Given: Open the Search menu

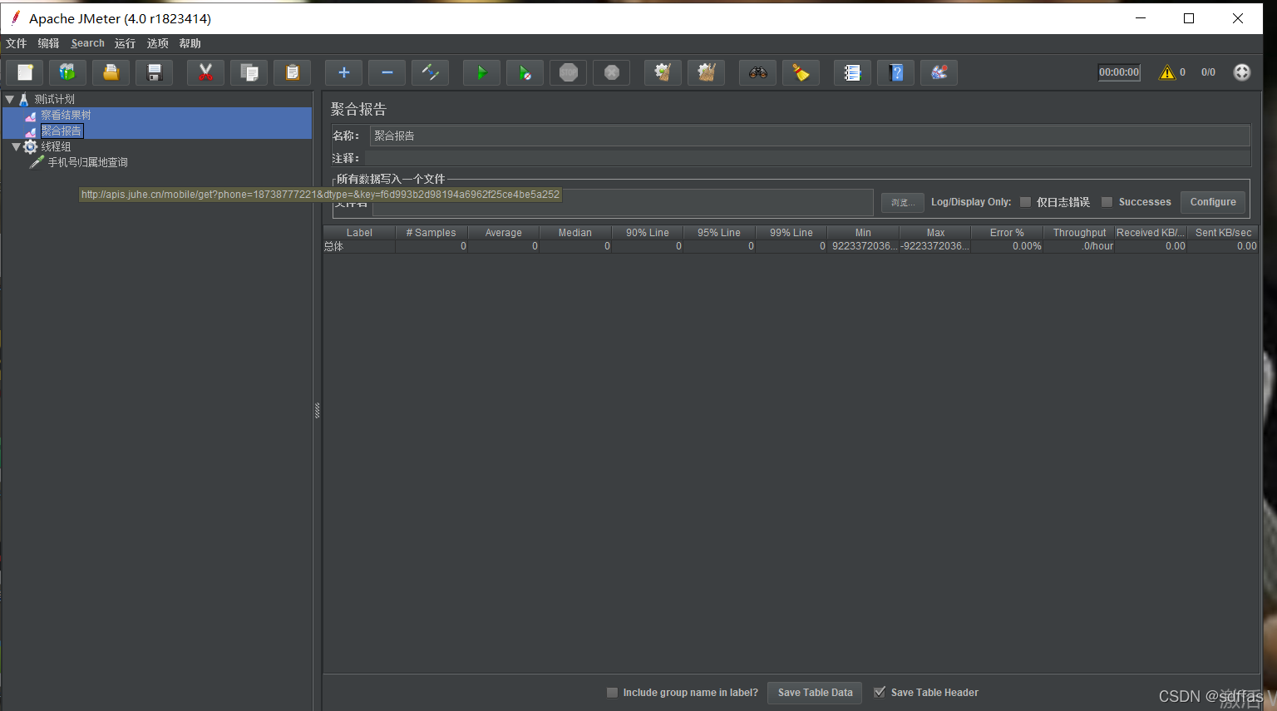Looking at the screenshot, I should 88,43.
